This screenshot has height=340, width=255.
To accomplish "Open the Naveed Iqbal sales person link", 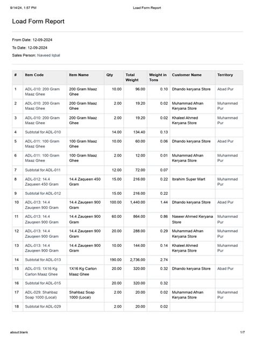I will click(48, 55).
